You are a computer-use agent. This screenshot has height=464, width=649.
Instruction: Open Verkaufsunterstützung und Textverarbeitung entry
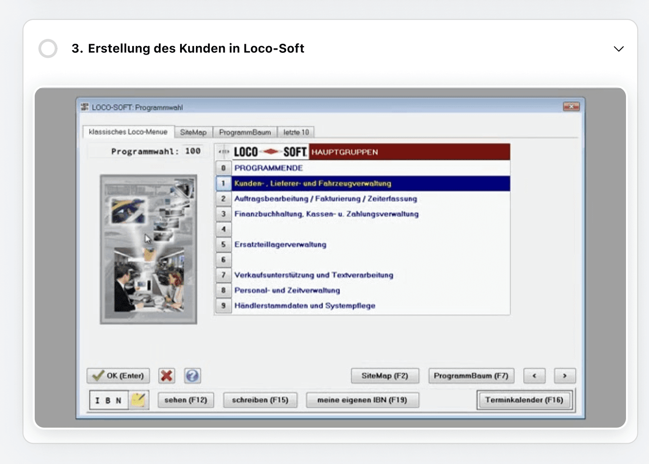[371, 275]
